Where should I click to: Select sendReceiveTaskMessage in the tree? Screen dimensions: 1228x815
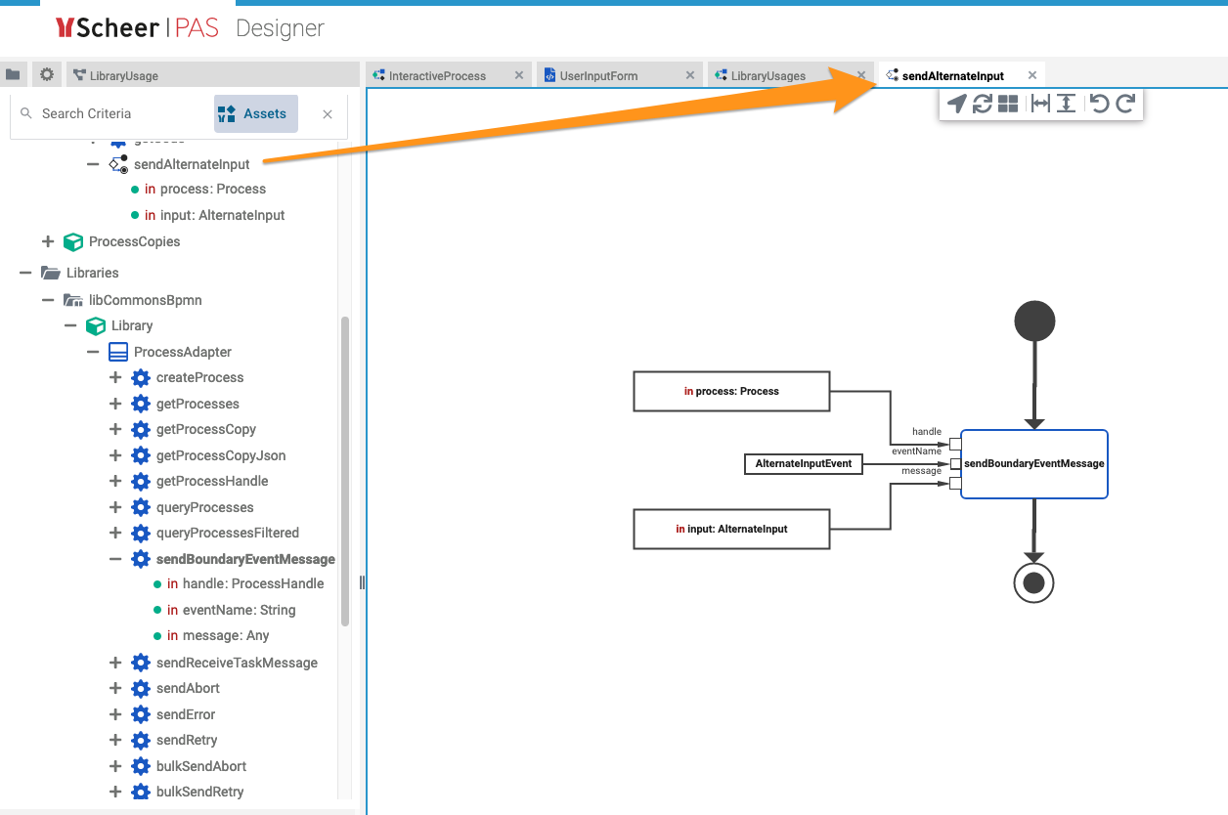[237, 664]
